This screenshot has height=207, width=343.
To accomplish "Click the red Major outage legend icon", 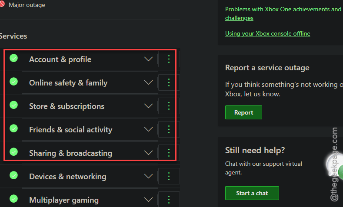I will (x=2, y=4).
